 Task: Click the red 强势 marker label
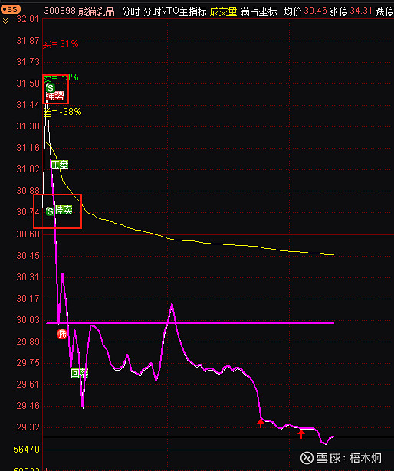(54, 96)
